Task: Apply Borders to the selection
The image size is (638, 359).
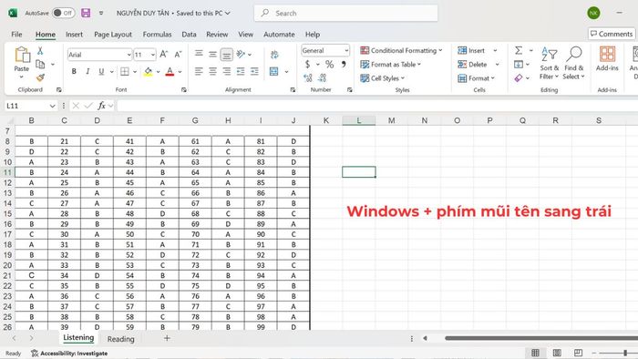Action: pyautogui.click(x=125, y=72)
